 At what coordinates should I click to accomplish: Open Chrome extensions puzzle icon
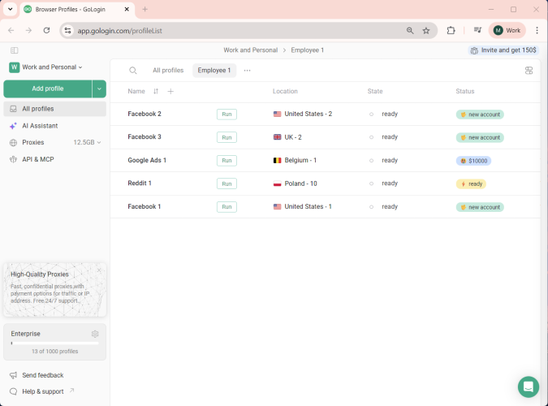pos(451,30)
